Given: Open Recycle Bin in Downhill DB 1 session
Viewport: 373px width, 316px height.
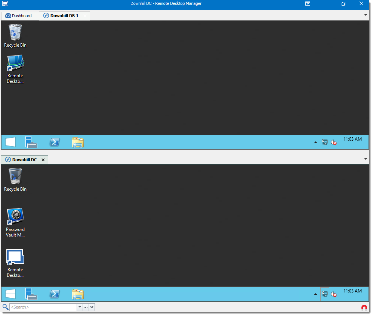Looking at the screenshot, I should pyautogui.click(x=15, y=35).
